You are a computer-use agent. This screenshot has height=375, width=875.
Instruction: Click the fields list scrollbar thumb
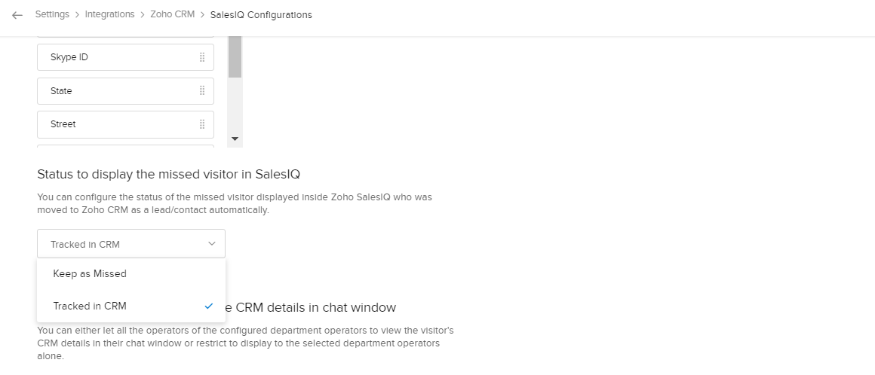pos(235,56)
